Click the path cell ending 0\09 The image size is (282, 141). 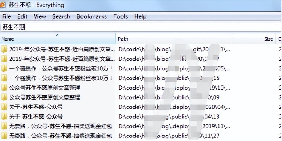point(169,97)
